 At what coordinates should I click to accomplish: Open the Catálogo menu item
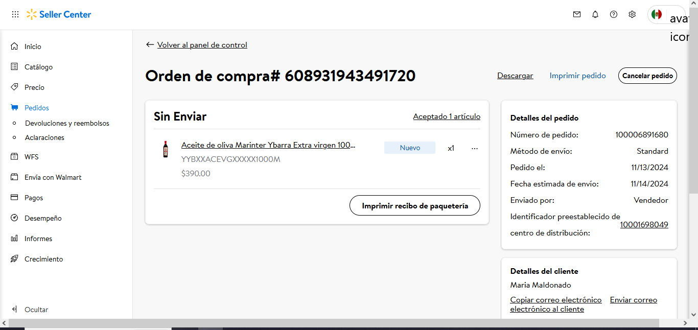pyautogui.click(x=38, y=67)
